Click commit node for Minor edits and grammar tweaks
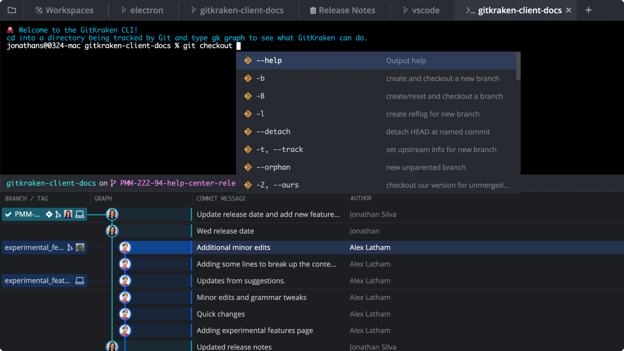 pyautogui.click(x=125, y=297)
